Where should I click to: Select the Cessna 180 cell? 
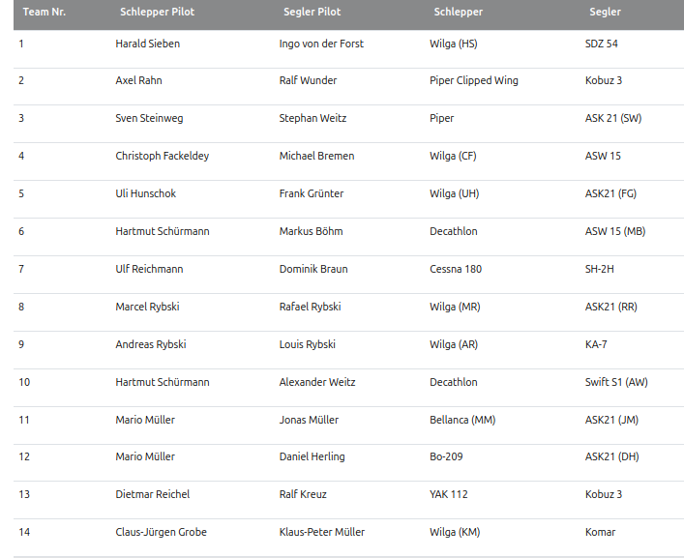coord(456,270)
